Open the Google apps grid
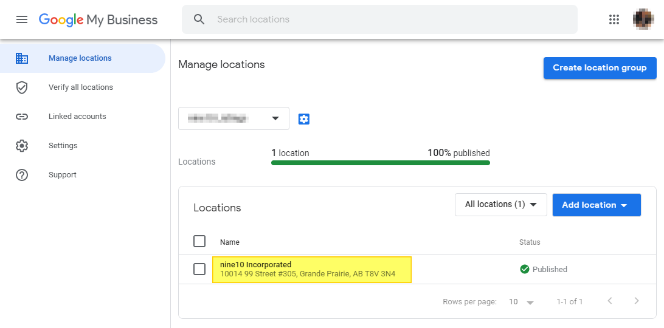 pos(614,19)
